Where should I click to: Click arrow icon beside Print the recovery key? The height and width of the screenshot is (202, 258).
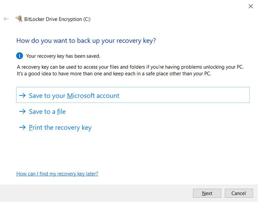click(22, 127)
